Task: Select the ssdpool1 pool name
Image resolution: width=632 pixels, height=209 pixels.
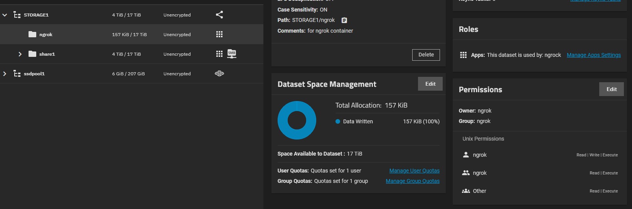Action: pos(34,74)
